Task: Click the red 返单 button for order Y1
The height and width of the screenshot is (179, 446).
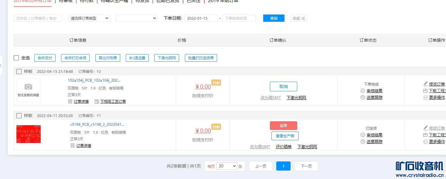Action: [x=284, y=125]
